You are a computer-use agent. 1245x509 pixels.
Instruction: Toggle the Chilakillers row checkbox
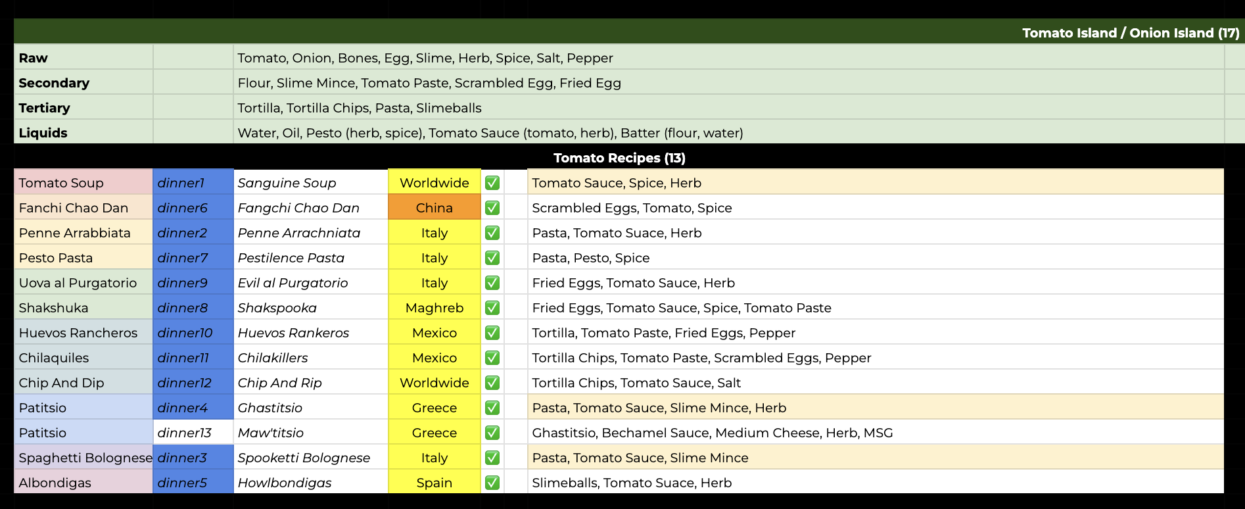point(492,358)
